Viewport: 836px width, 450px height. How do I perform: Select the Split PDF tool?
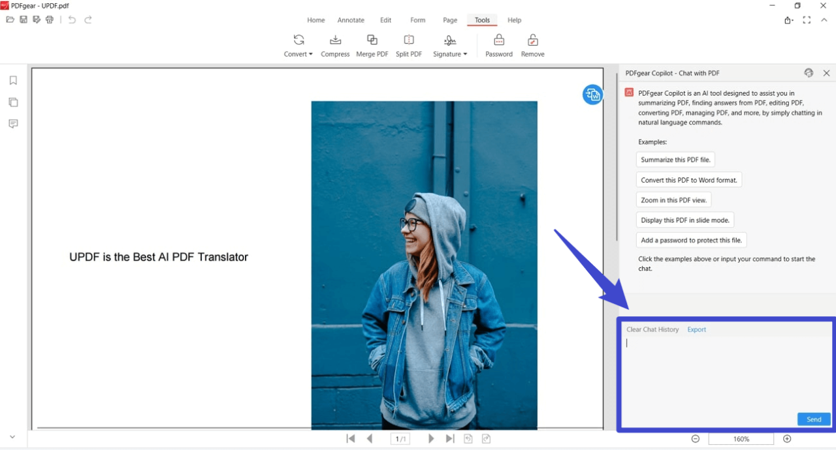[408, 44]
